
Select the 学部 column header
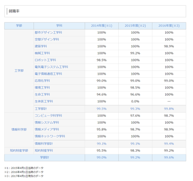19,26
